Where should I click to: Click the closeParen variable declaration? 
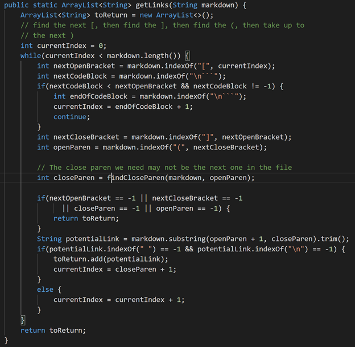click(x=74, y=178)
